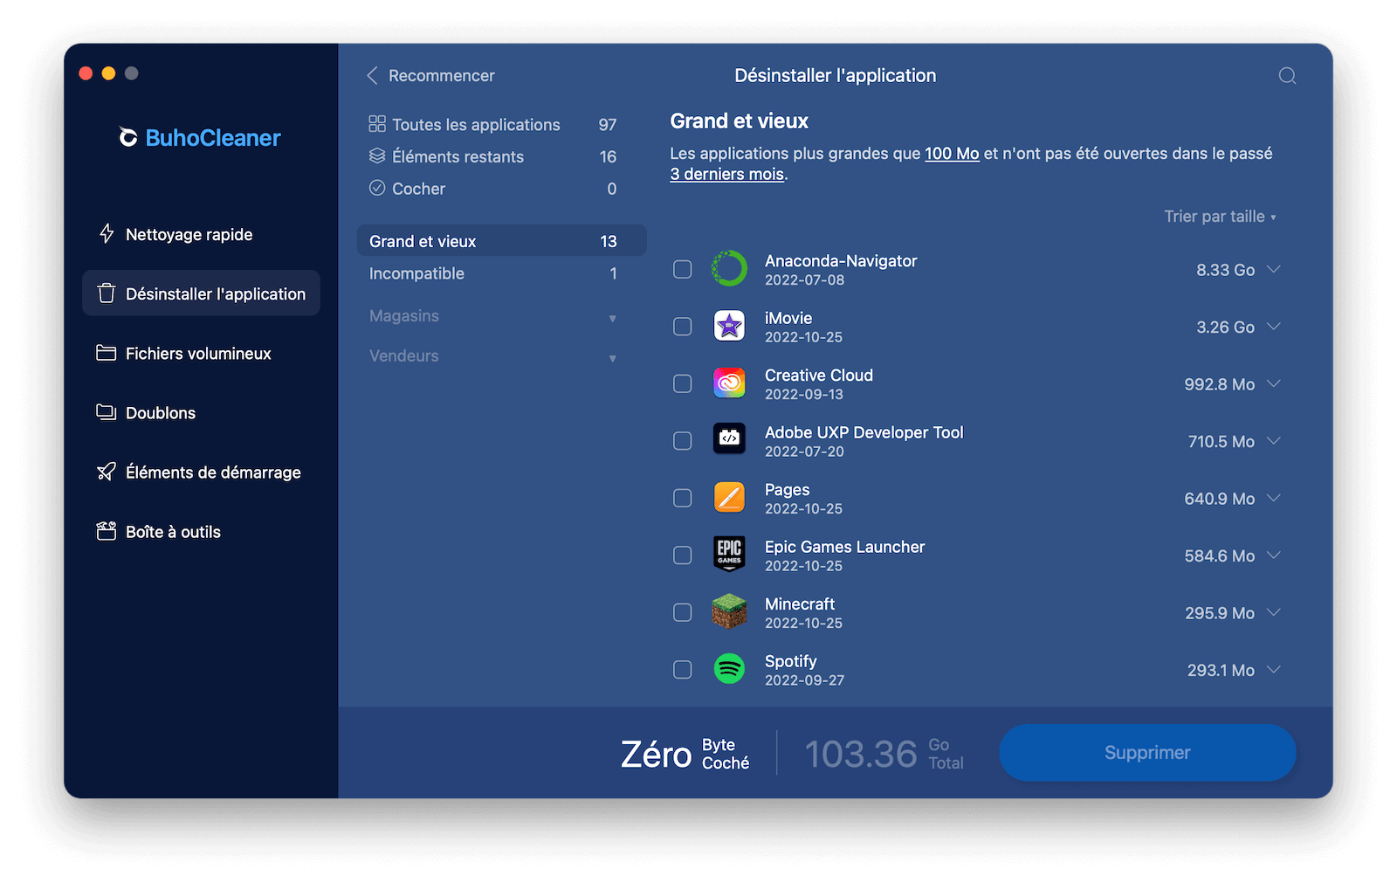Screen dimensions: 1397x883
Task: Expand the Spotify row chevron
Action: click(x=1274, y=670)
